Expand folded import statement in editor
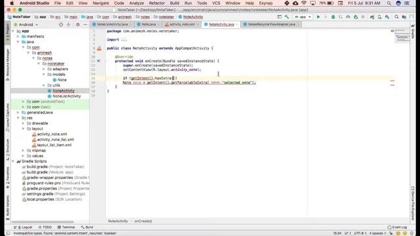Screen dimensions: 420x236 click(x=124, y=39)
